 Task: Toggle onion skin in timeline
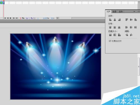tap(27, 18)
